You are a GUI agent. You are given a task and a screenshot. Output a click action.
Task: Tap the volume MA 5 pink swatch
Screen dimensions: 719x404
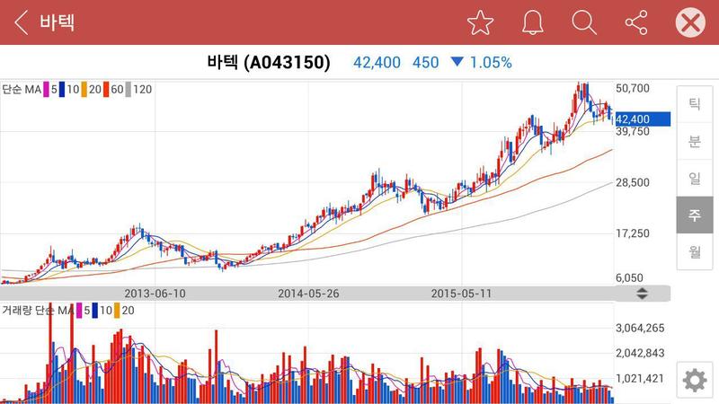(79, 311)
